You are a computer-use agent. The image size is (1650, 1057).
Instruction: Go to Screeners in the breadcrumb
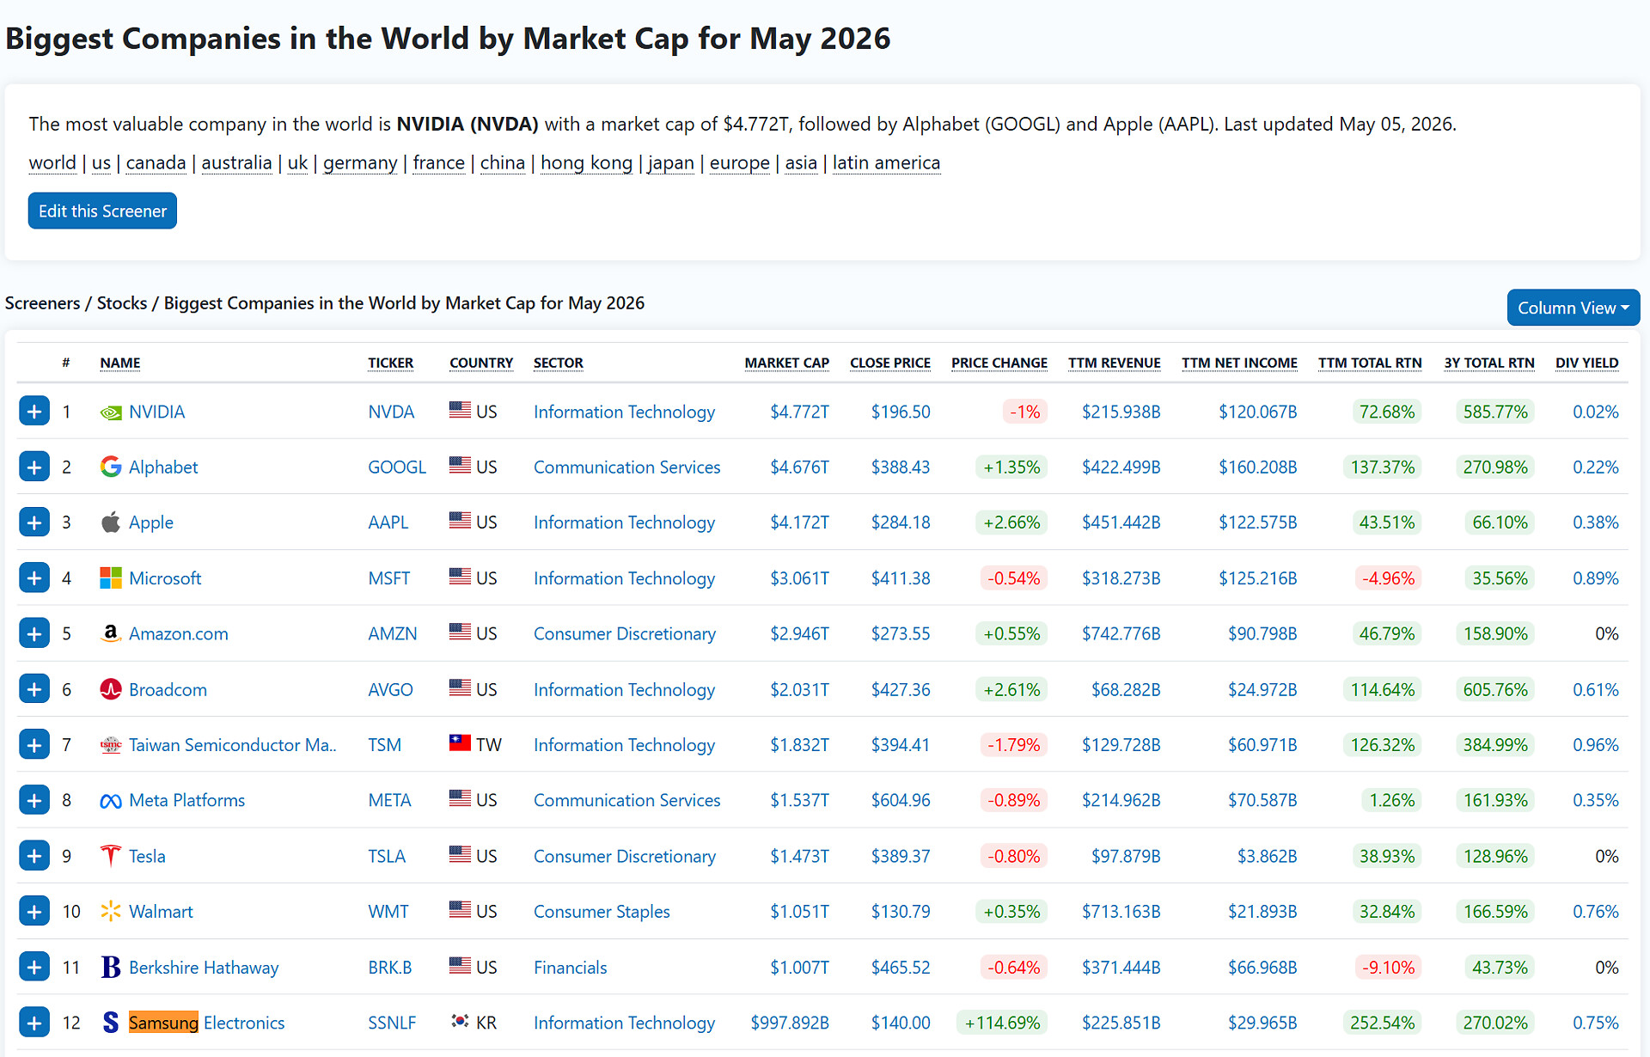pos(42,303)
